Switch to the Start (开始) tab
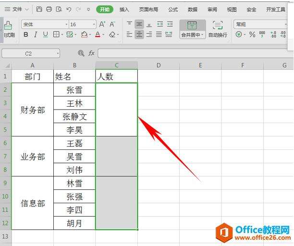The image size is (294, 246). click(105, 10)
